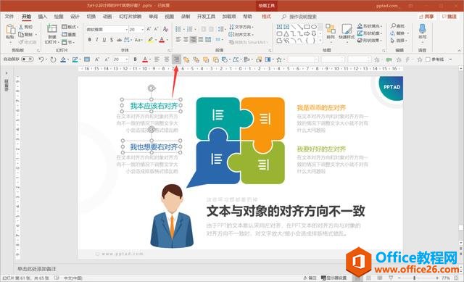
Task: Open the line spacing icon in Paragraph group
Action: coord(220,29)
